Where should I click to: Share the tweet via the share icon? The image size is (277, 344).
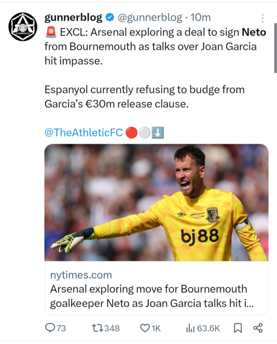coord(258,327)
